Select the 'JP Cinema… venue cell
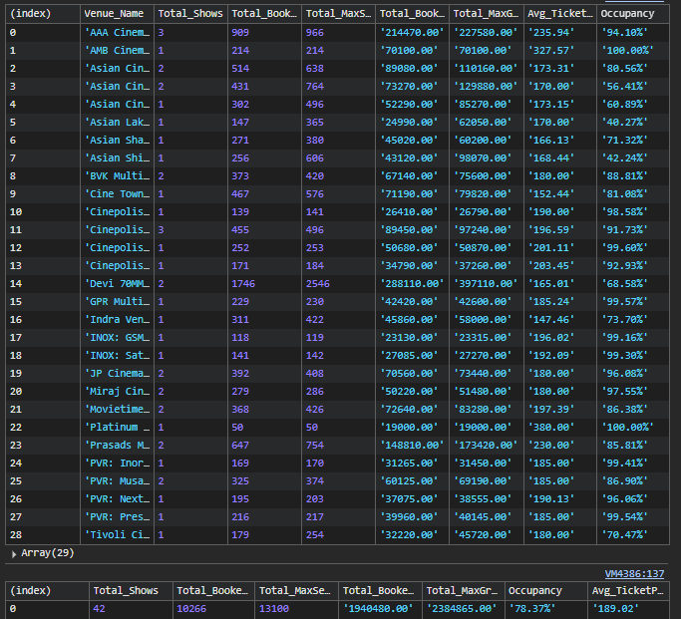Viewport: 681px width, 619px height. (x=117, y=374)
